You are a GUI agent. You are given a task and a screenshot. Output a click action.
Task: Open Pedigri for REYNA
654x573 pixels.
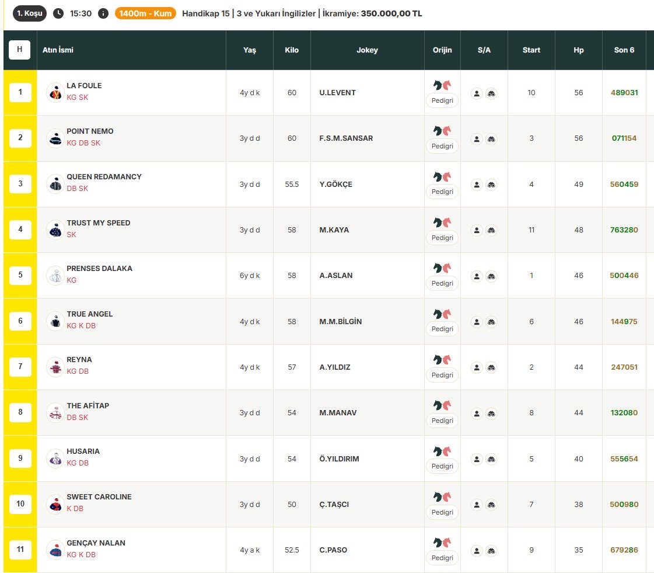(442, 375)
